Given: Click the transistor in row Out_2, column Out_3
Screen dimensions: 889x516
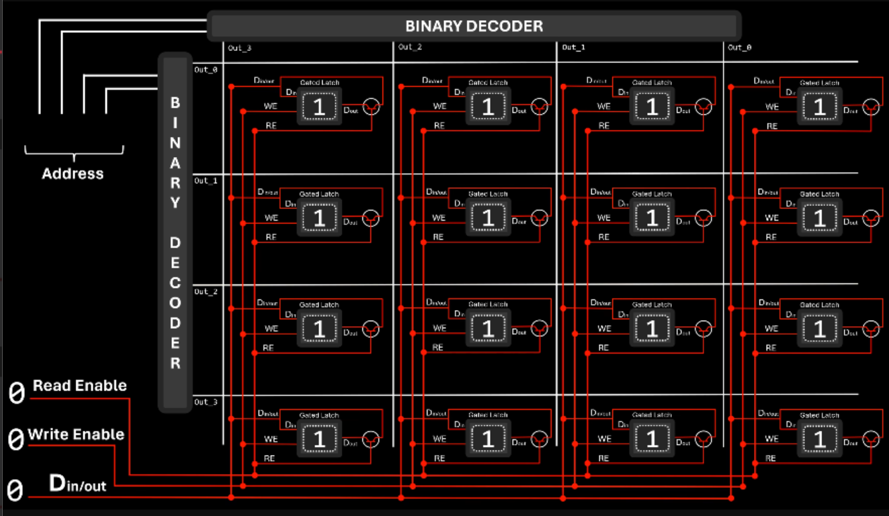Looking at the screenshot, I should (x=371, y=328).
